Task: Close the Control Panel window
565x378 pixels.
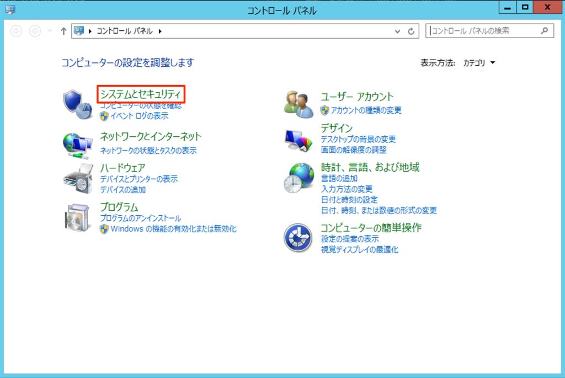Action: click(547, 8)
